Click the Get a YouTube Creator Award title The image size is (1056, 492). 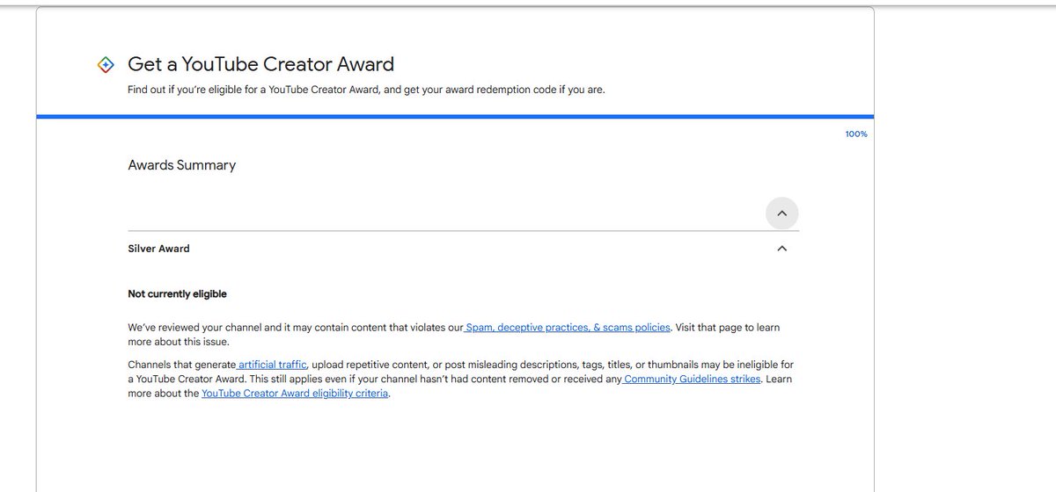[x=261, y=64]
